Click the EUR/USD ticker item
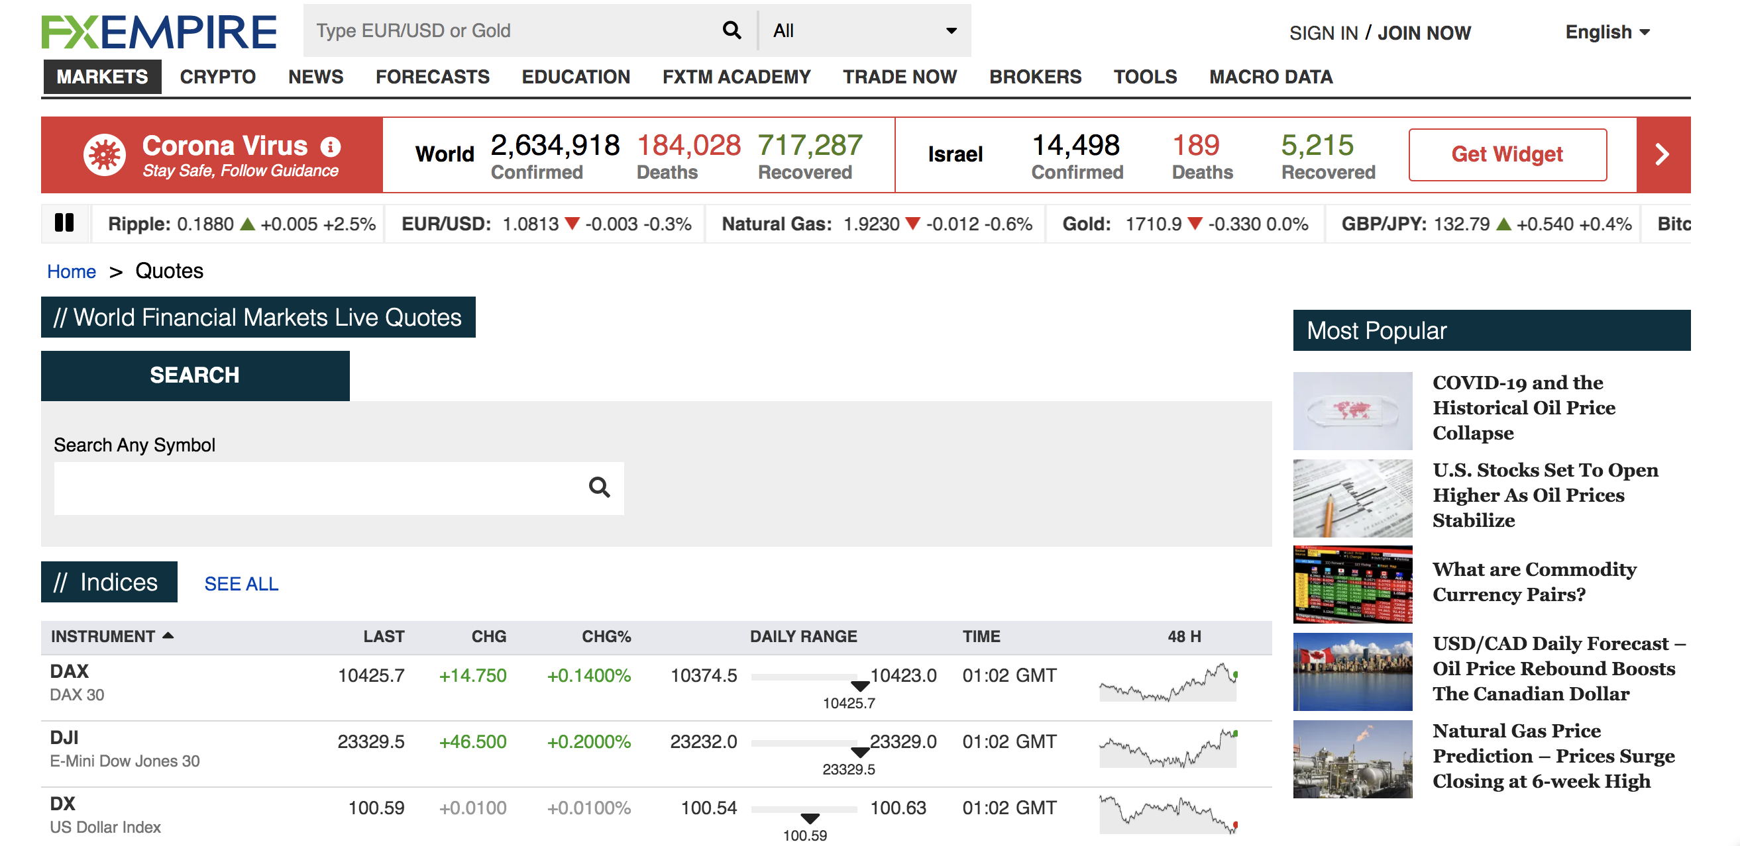 547,224
